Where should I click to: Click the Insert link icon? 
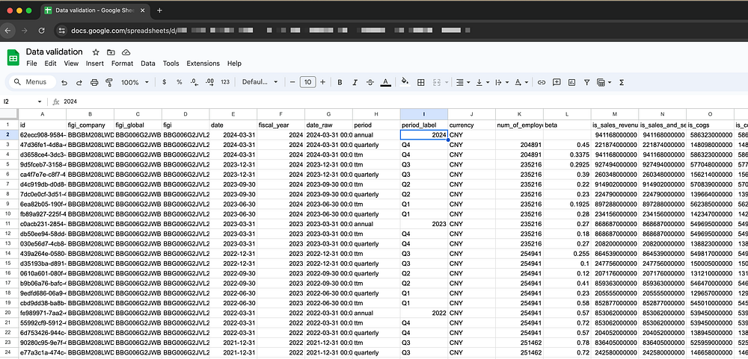542,82
